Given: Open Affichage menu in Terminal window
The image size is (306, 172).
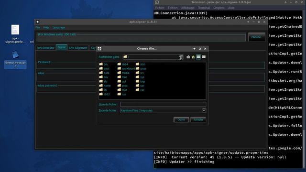Looking at the screenshot, I should pyautogui.click(x=187, y=8).
